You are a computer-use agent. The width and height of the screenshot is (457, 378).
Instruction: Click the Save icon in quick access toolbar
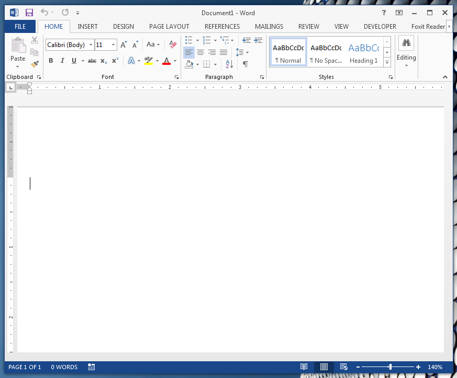[29, 13]
